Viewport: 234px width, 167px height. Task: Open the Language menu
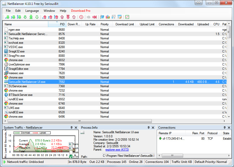pyautogui.click(x=32, y=11)
